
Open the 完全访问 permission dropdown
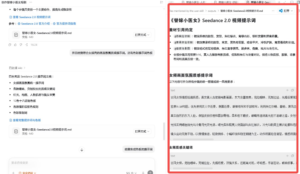27,173
